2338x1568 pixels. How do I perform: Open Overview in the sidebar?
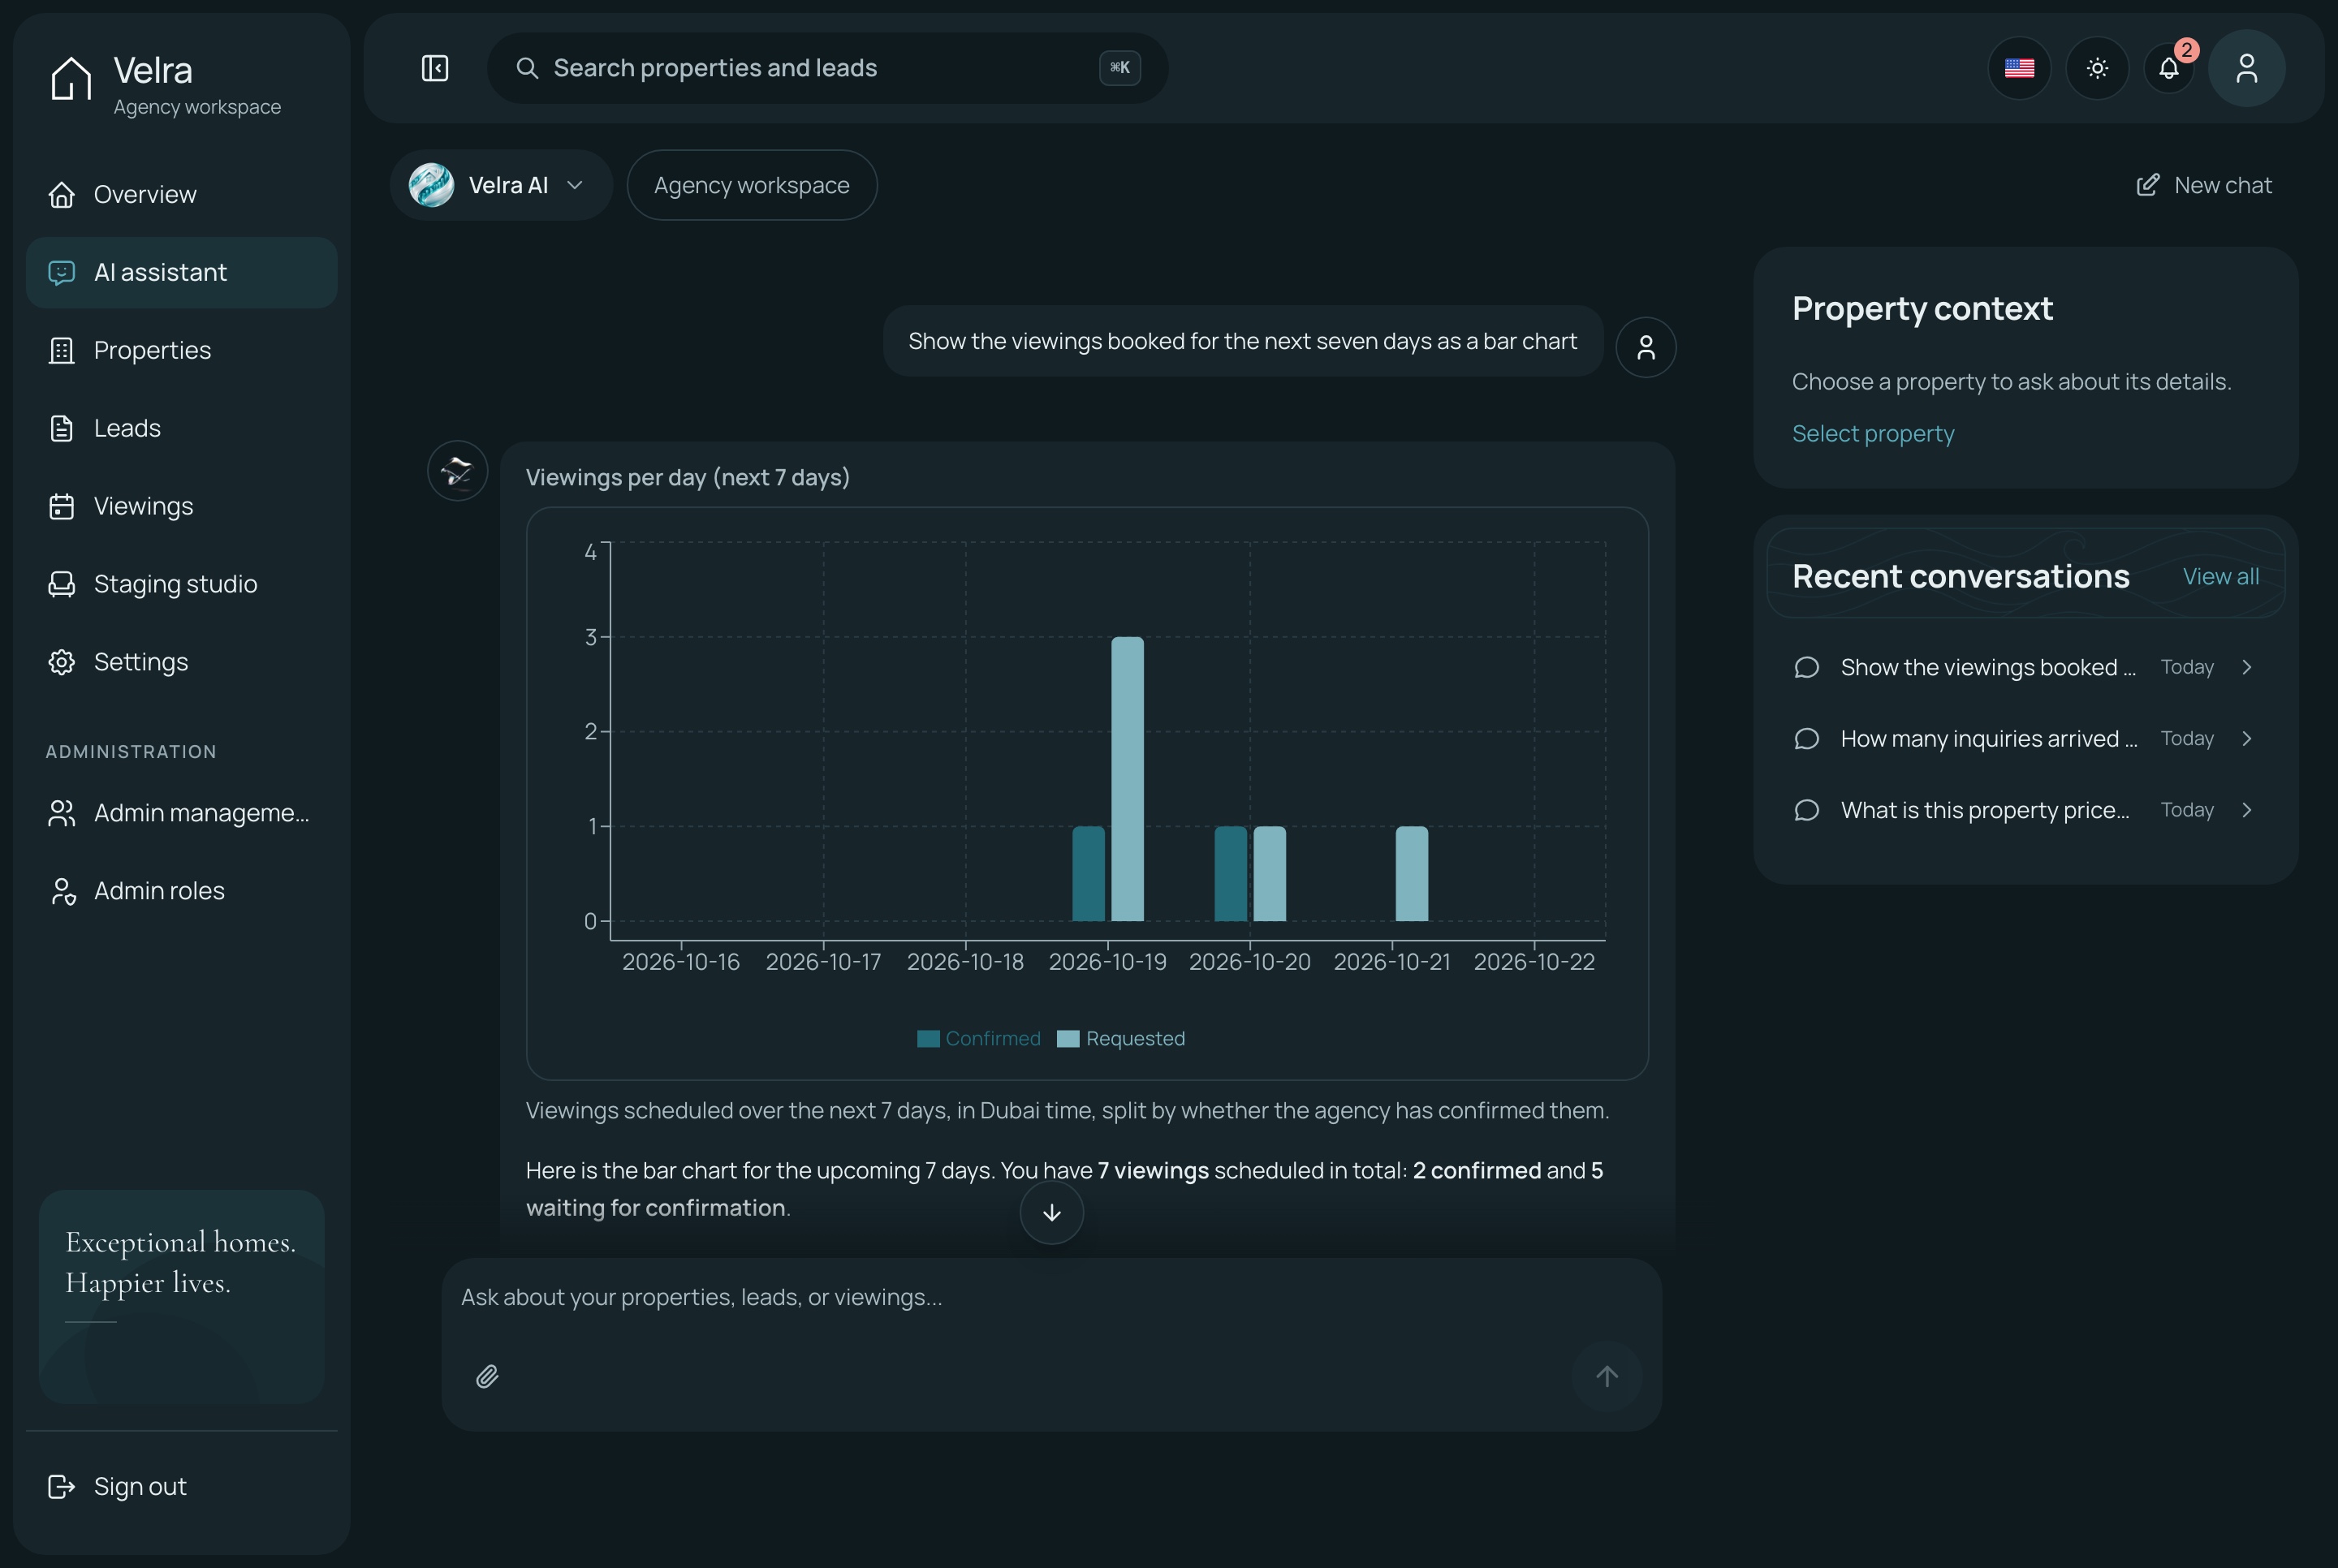[181, 194]
